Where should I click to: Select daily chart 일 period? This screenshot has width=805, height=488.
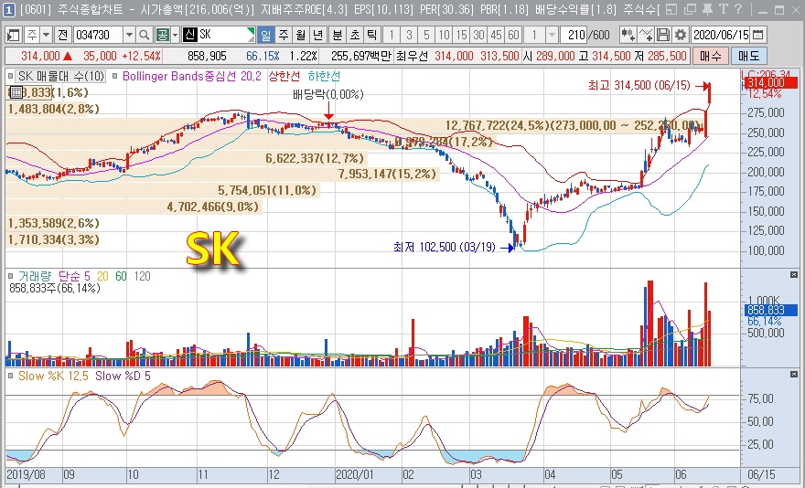point(265,35)
